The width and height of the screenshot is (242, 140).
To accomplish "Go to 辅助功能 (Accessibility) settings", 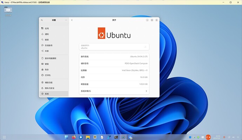I will pos(54,82).
